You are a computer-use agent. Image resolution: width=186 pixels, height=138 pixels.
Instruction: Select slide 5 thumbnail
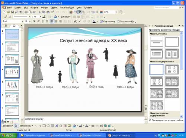(12, 85)
